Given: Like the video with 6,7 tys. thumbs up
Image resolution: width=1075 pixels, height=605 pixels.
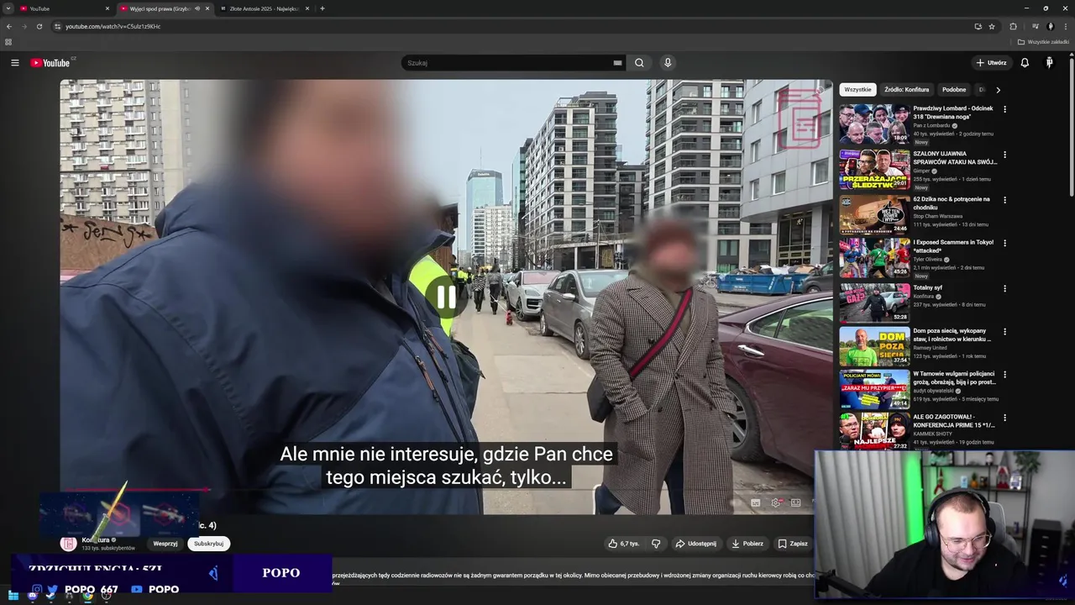Looking at the screenshot, I should point(624,544).
